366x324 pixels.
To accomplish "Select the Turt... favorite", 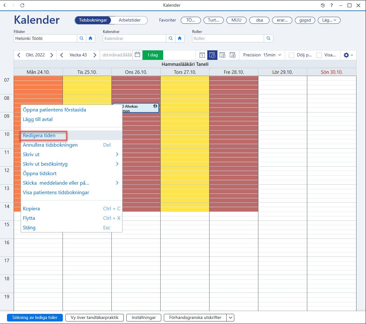I will [x=214, y=20].
